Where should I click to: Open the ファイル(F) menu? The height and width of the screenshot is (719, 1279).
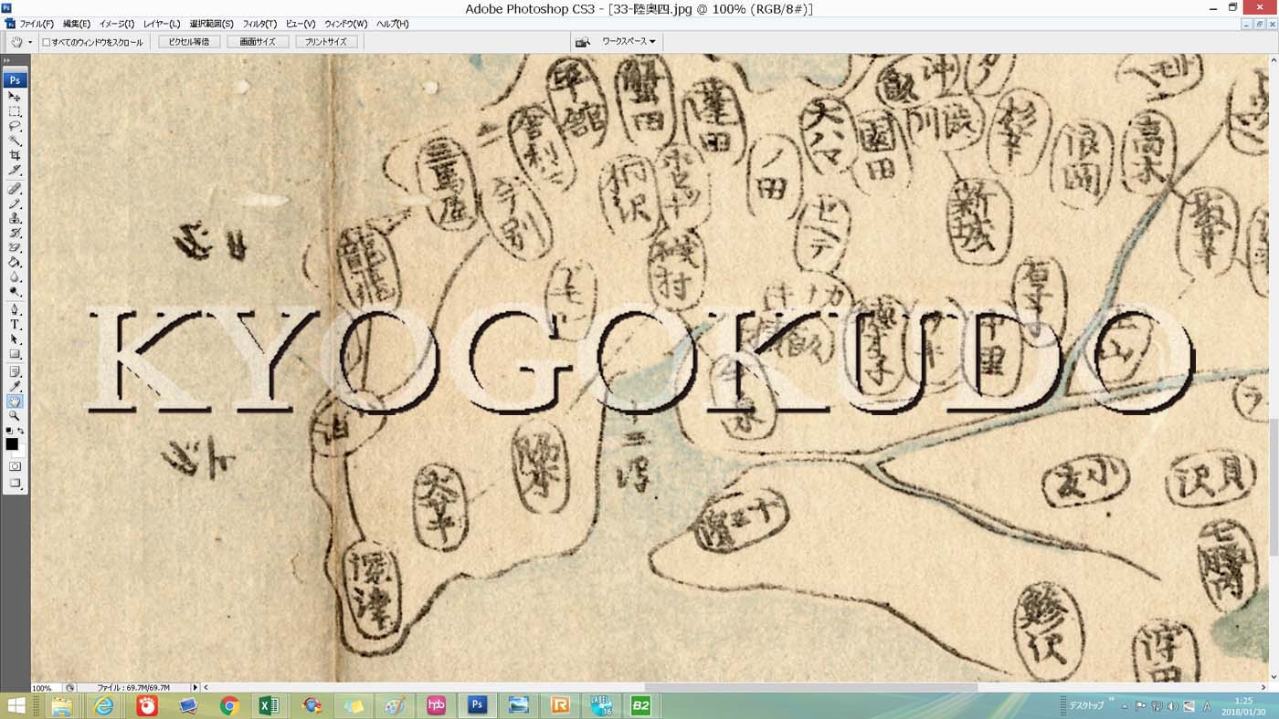coord(37,24)
